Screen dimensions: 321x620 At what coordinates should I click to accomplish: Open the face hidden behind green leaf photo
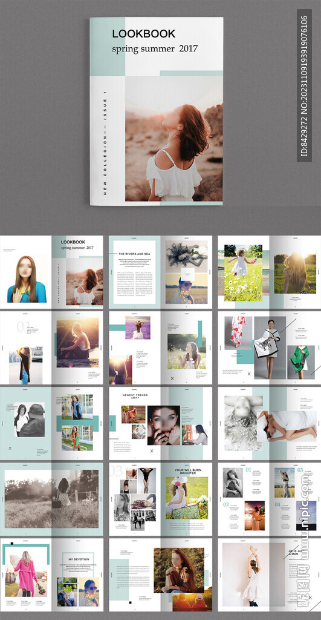pos(66,591)
